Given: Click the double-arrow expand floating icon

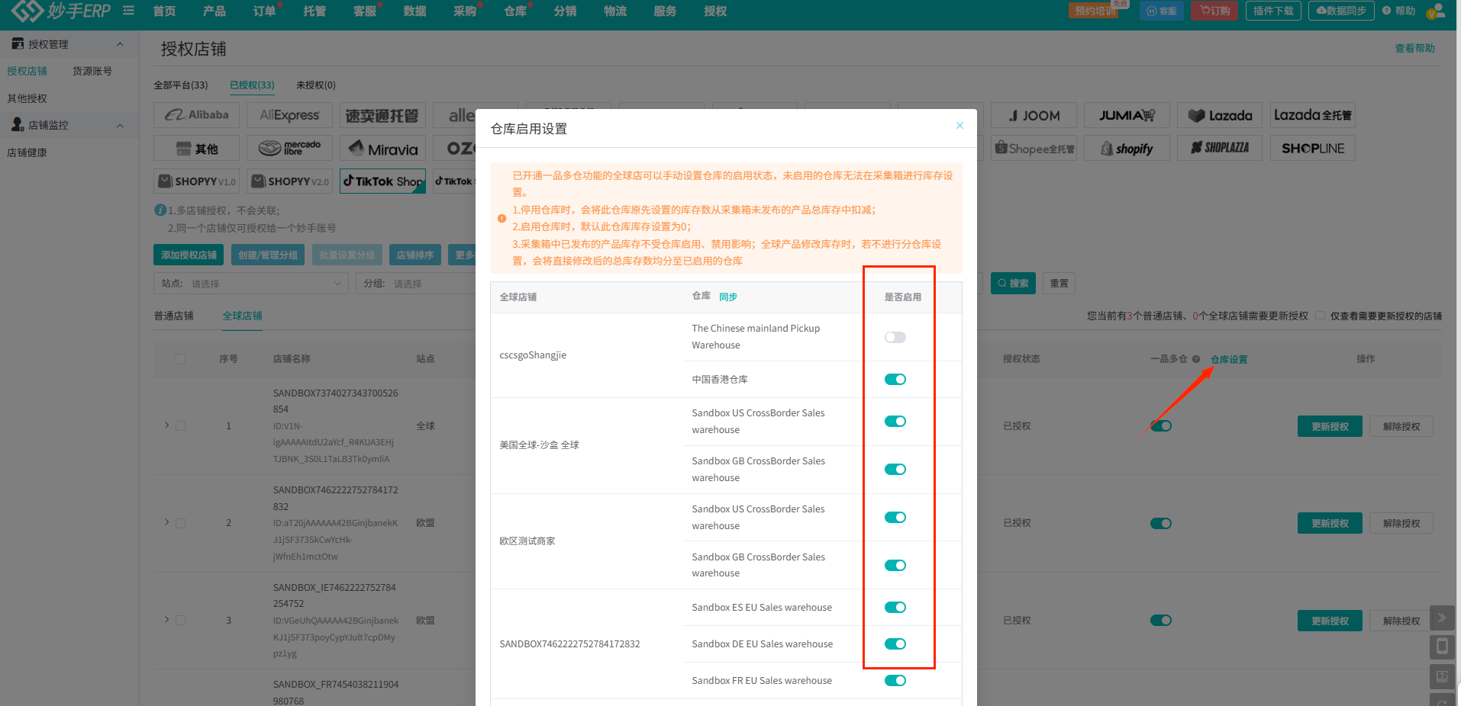Looking at the screenshot, I should tap(1442, 618).
